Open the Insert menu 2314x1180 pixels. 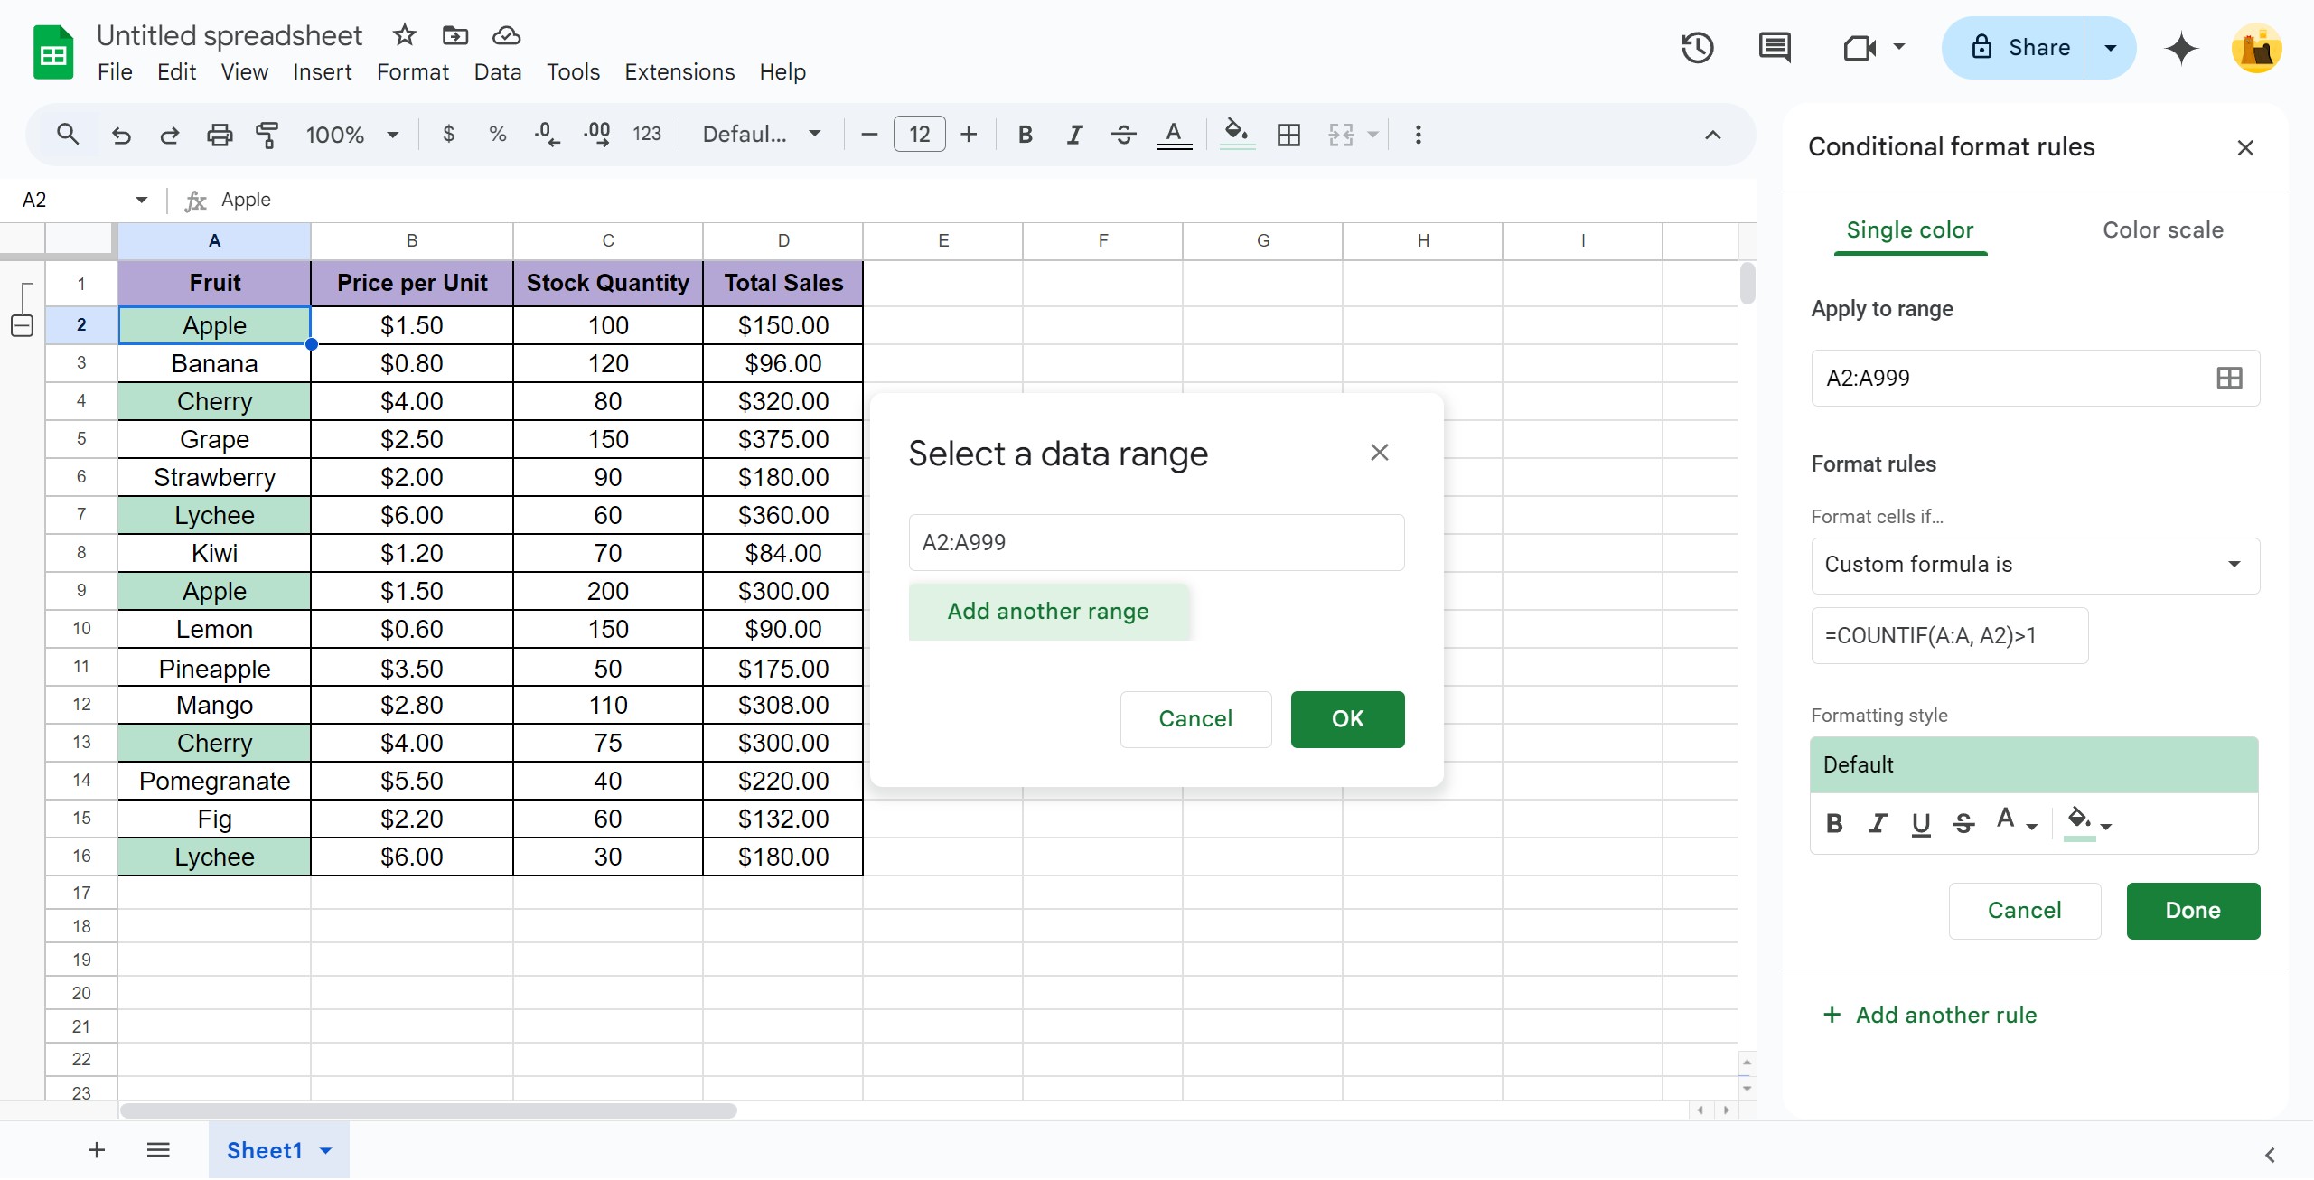[323, 72]
